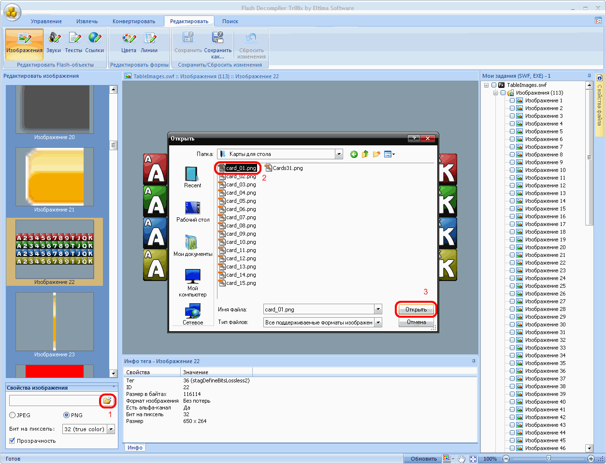The width and height of the screenshot is (606, 464).
Task: Select the Цвета (Colors) shape editing icon
Action: tap(129, 42)
